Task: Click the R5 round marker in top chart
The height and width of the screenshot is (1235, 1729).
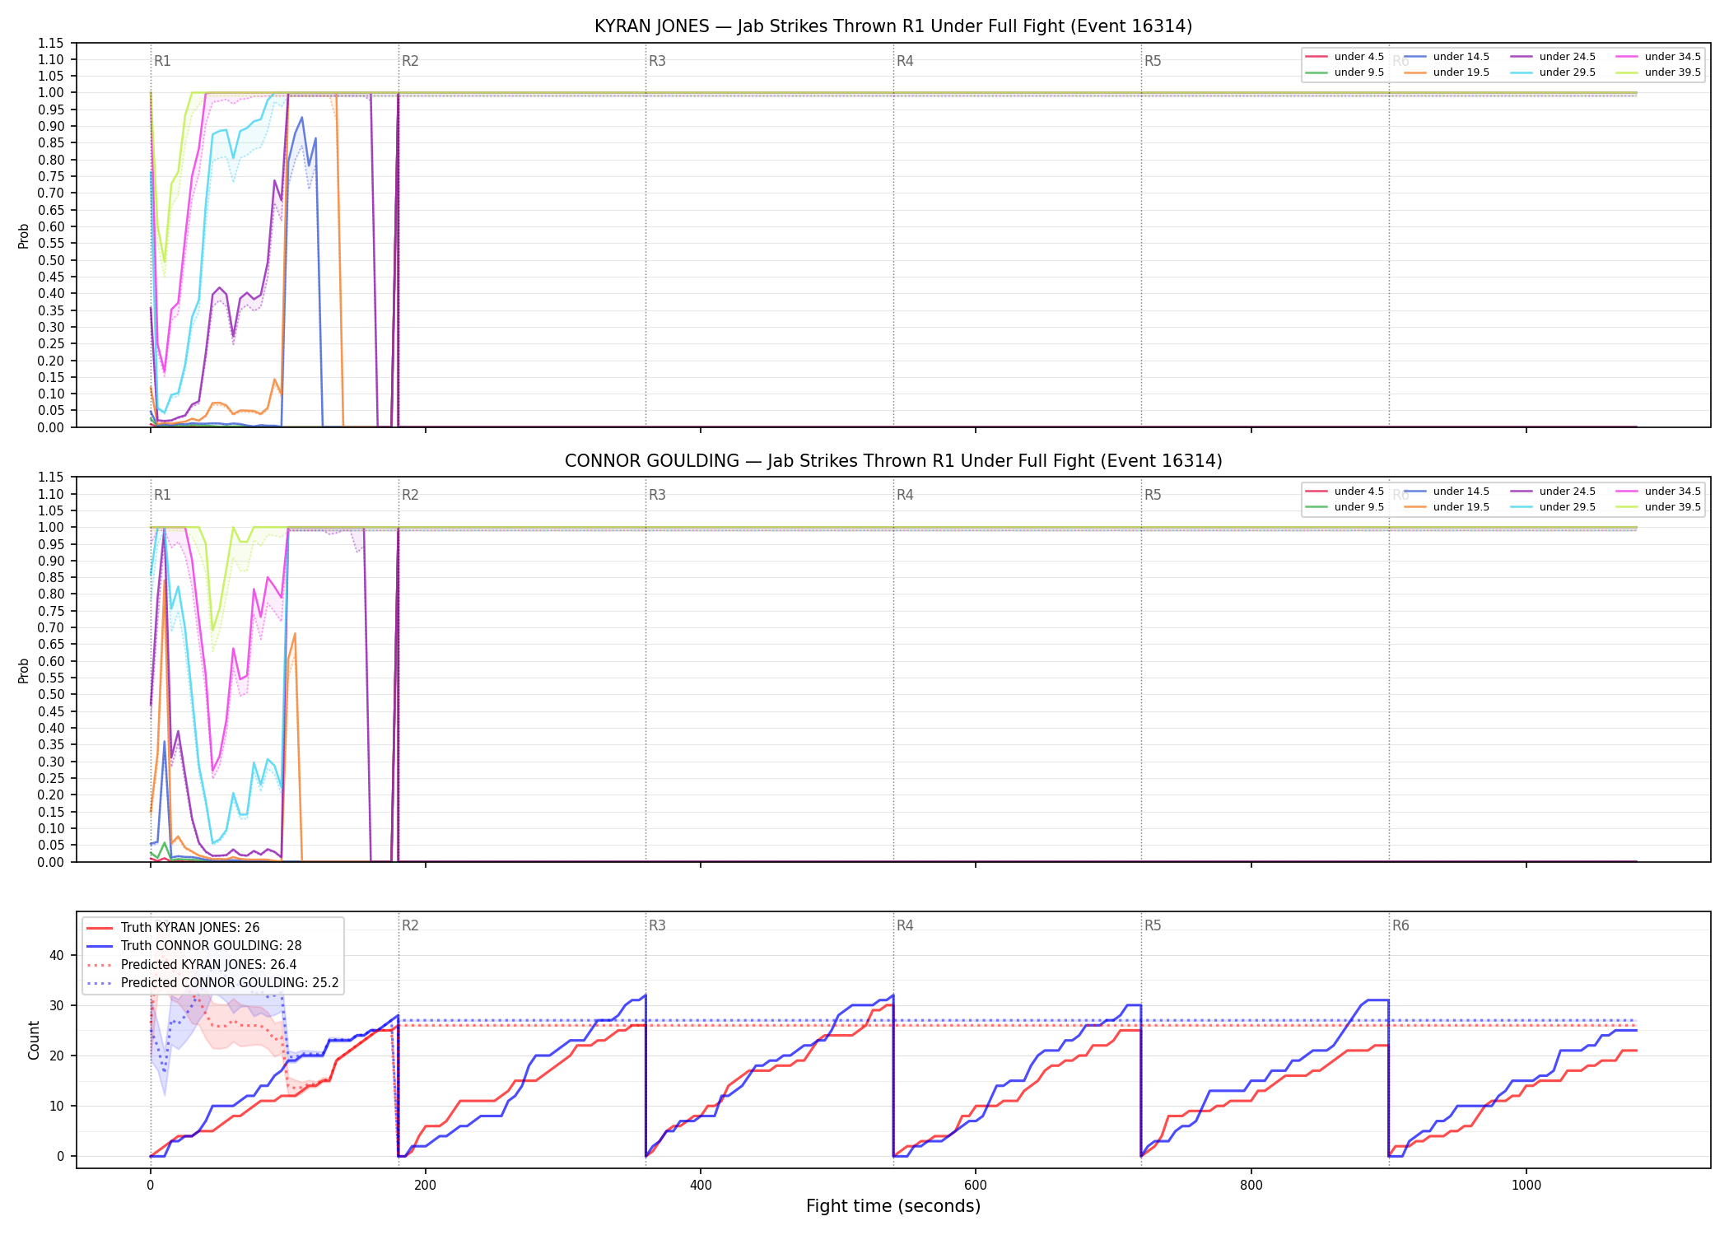Action: tap(1153, 61)
